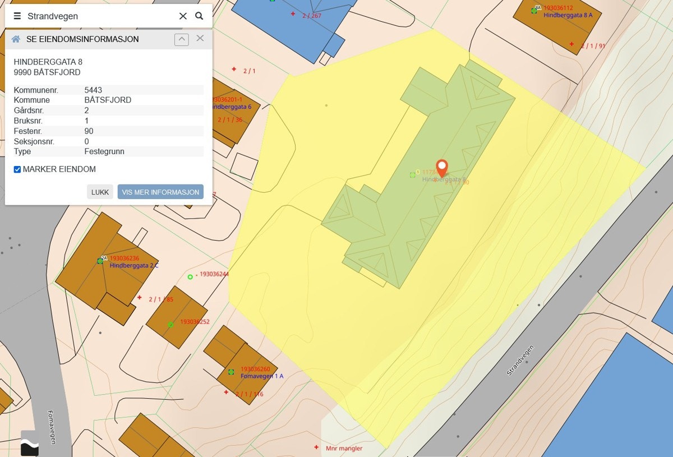Click the magnifying glass search icon
Image resolution: width=673 pixels, height=457 pixels.
[x=199, y=16]
